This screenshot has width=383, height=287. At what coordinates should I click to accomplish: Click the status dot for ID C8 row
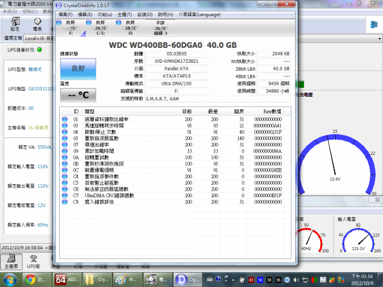[x=65, y=202]
